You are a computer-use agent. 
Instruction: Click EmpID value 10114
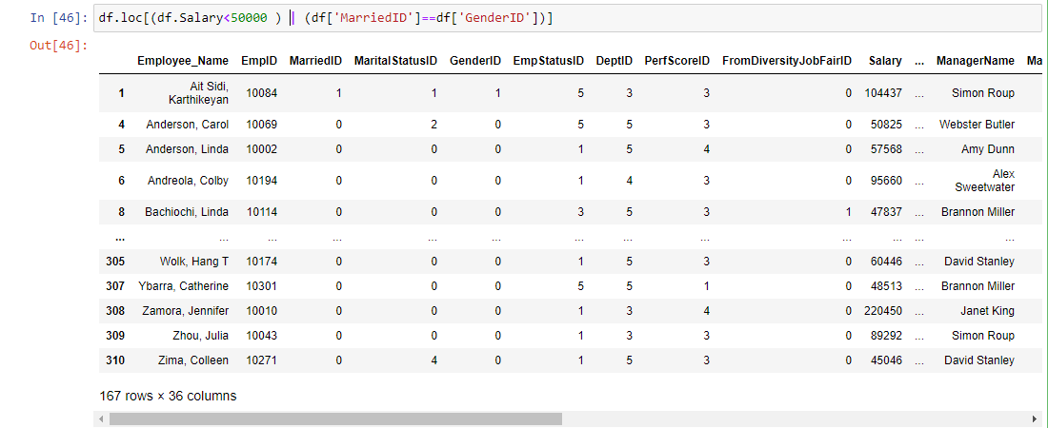pyautogui.click(x=261, y=212)
